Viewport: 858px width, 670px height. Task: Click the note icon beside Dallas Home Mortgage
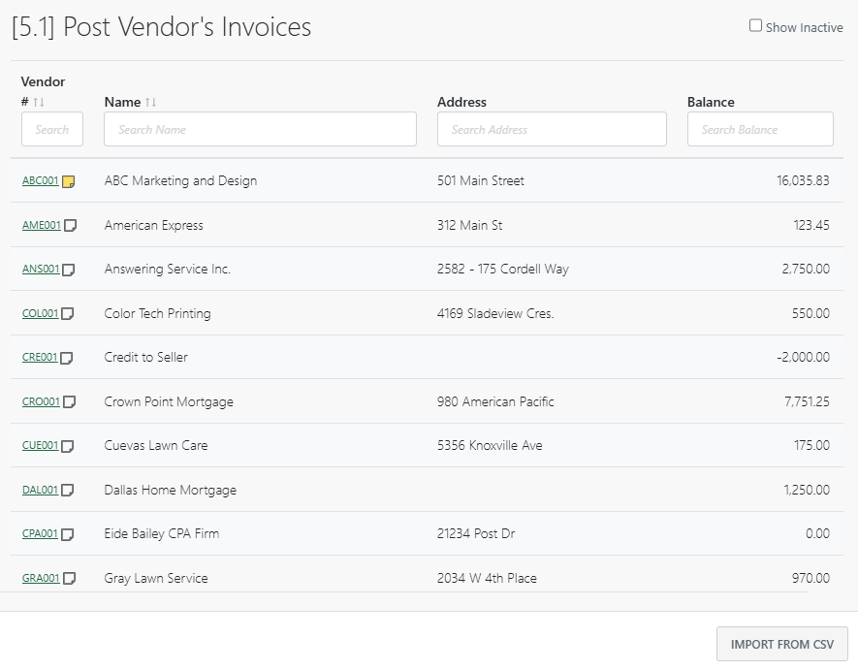[67, 490]
